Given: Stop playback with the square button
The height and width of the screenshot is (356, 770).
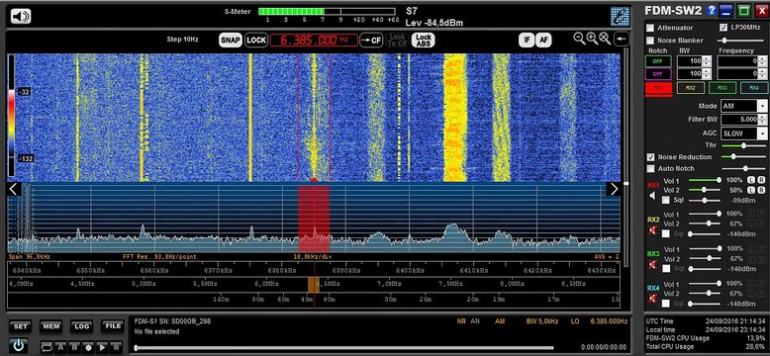Looking at the screenshot, I should pyautogui.click(x=116, y=347).
